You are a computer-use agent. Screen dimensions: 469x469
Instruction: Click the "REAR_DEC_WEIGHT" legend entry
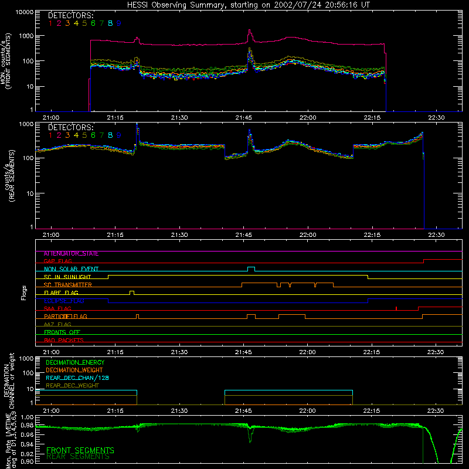point(72,386)
